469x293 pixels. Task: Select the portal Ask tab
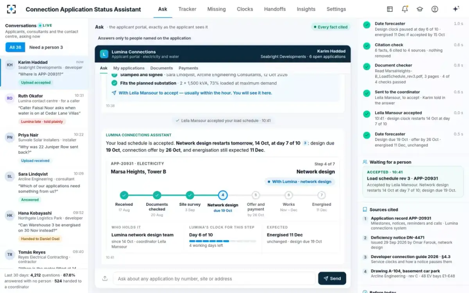click(104, 68)
